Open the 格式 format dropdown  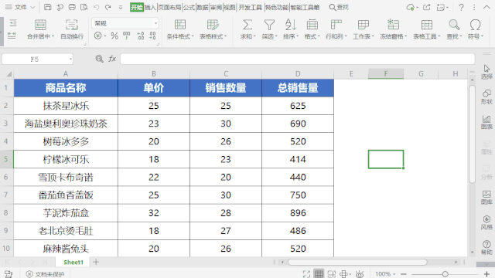click(312, 29)
